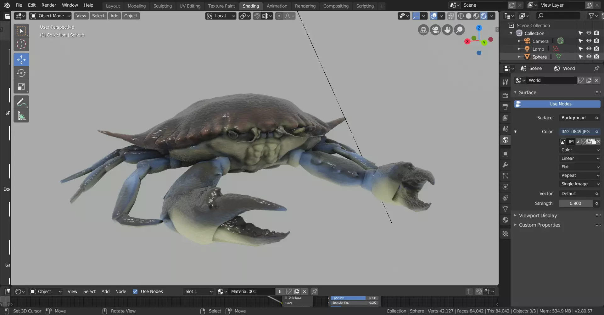Click the zoom view magnifier icon
604x315 pixels.
click(460, 30)
